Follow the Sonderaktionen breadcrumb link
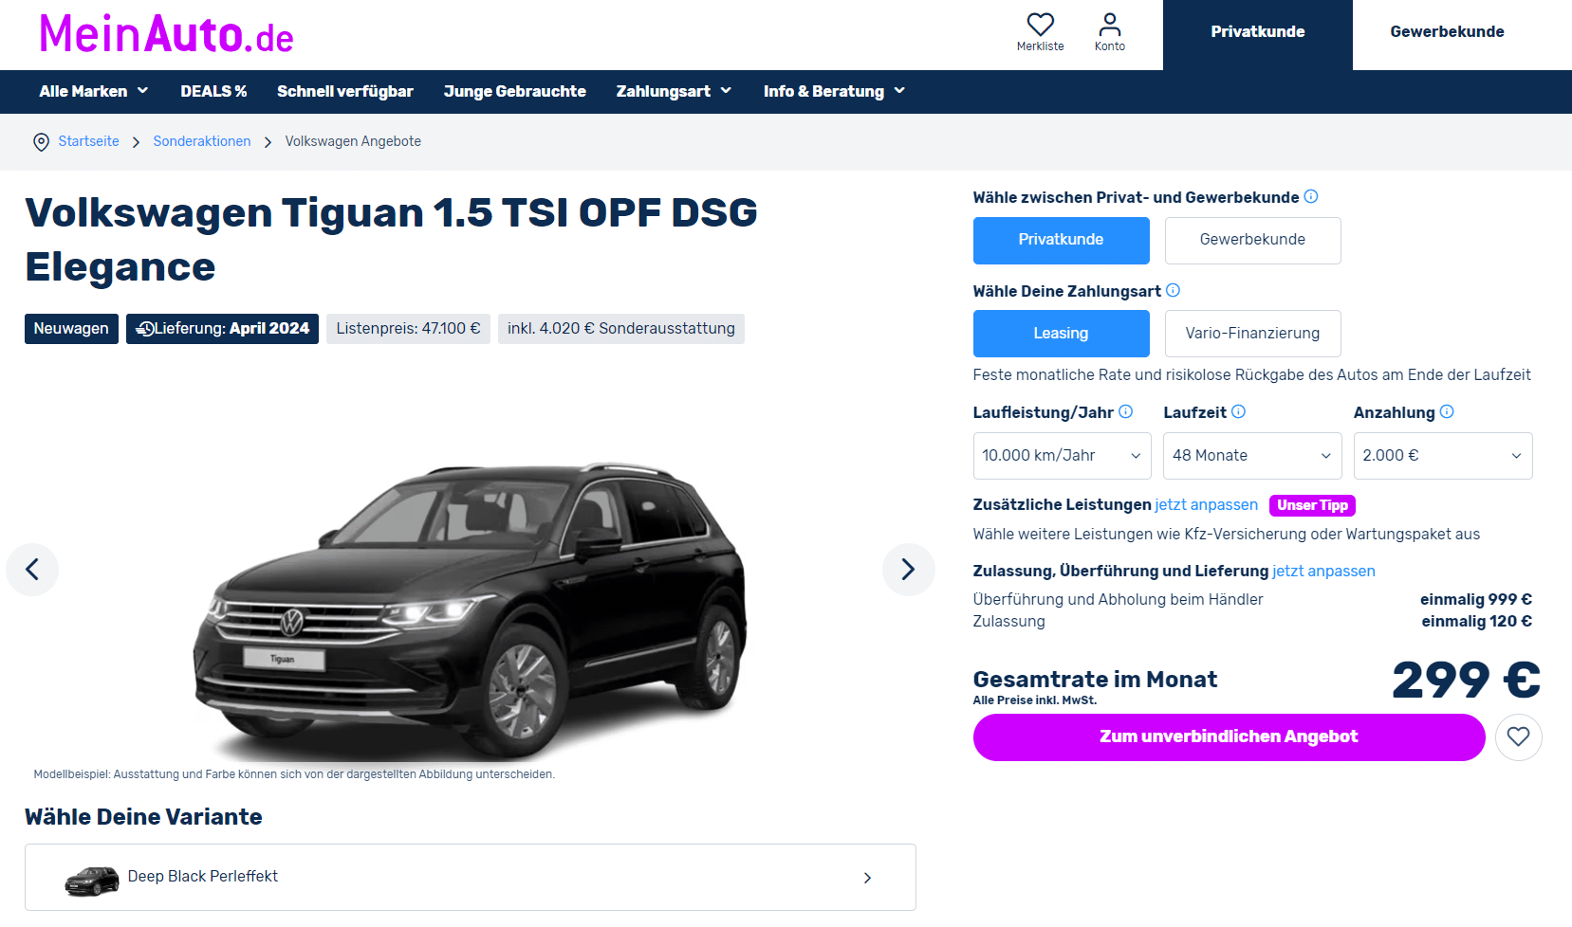The height and width of the screenshot is (927, 1572). pos(202,141)
